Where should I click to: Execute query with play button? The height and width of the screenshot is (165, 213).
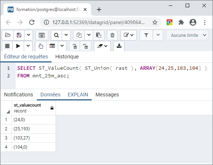click(x=18, y=46)
